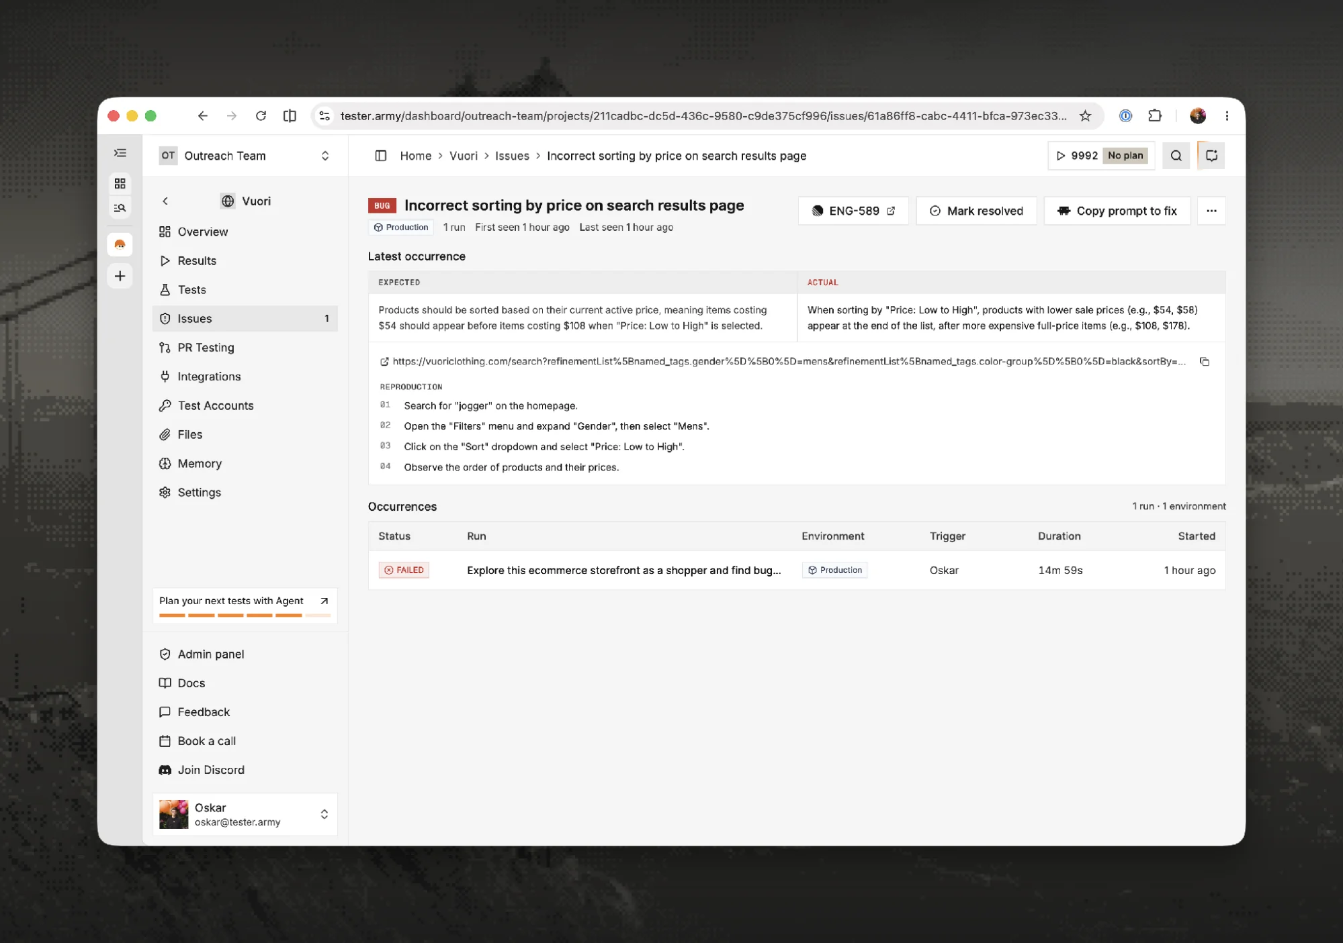Click the FAILED status badge
The width and height of the screenshot is (1343, 943).
click(404, 570)
